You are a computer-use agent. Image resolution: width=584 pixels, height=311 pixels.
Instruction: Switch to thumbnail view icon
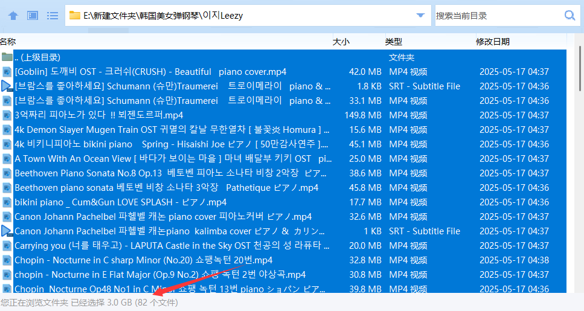[x=33, y=15]
